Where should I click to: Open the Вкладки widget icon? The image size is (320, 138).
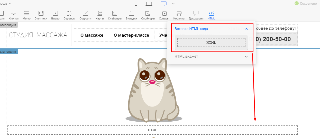click(131, 13)
